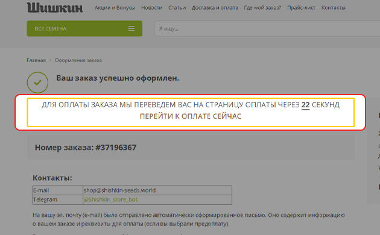Click the shop@shishkin-seeds.world email cell

pyautogui.click(x=157, y=190)
